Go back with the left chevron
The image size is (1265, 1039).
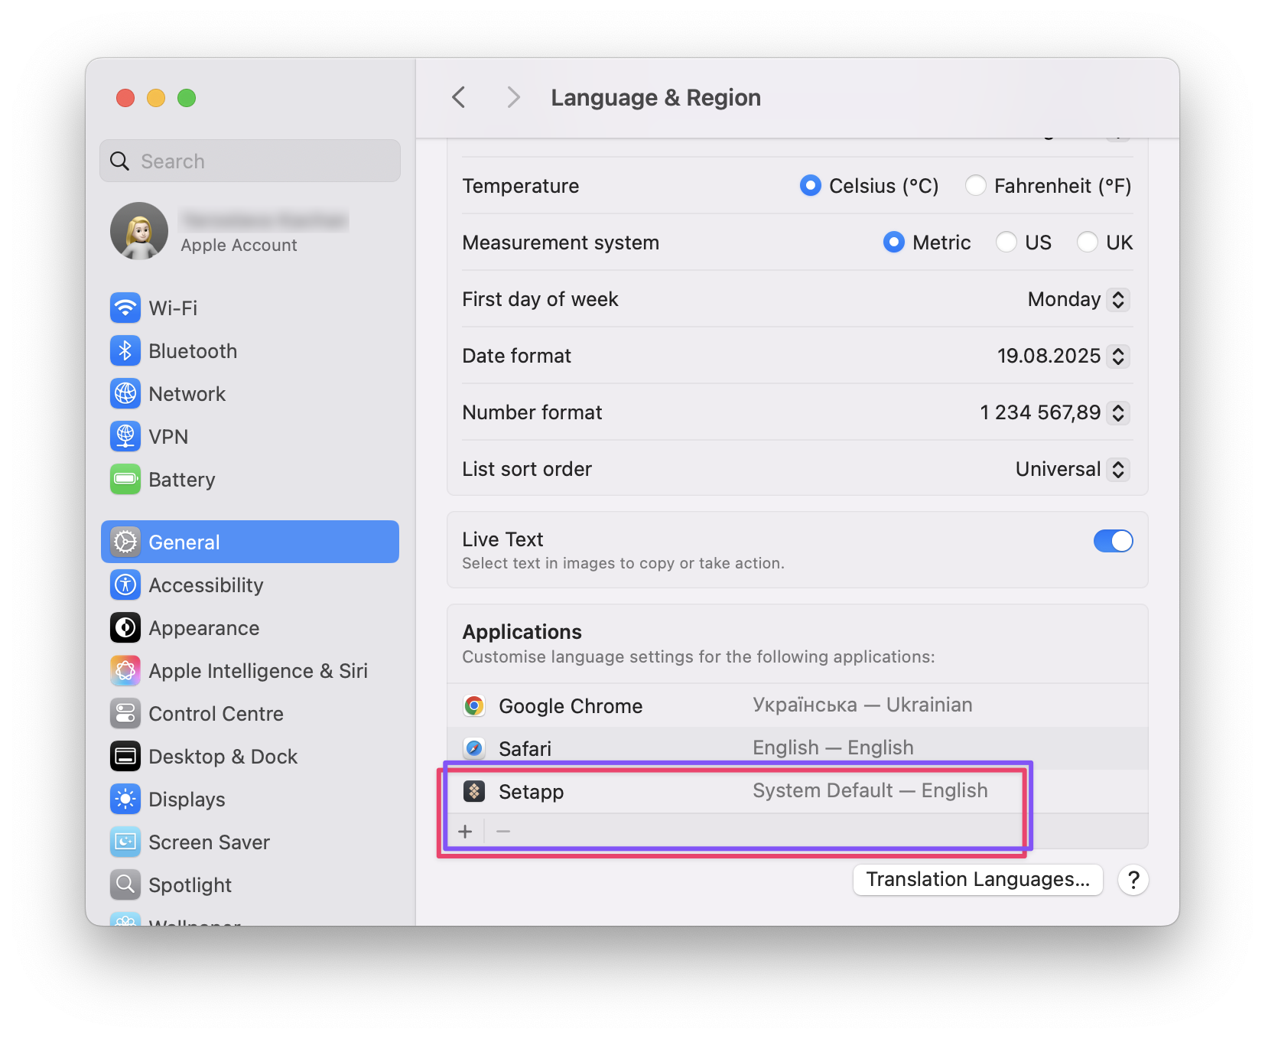459,97
